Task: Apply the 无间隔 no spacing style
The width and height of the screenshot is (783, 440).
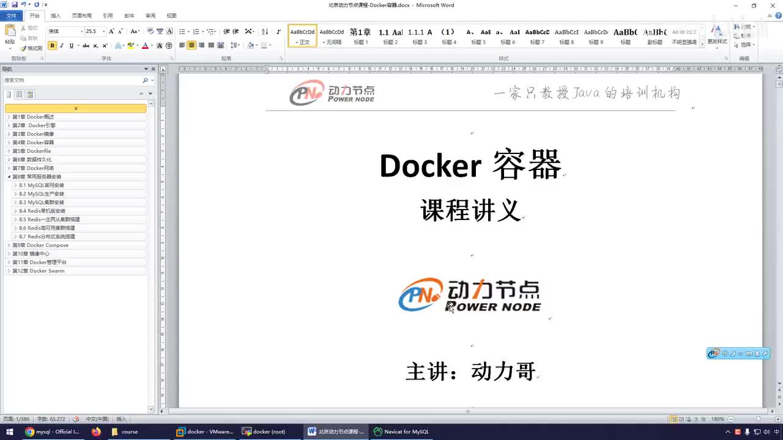Action: tap(332, 36)
